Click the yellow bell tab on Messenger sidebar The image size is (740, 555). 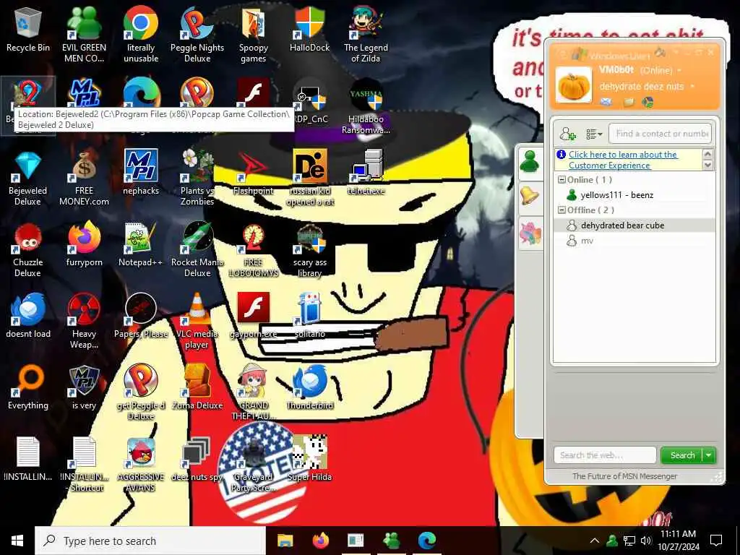point(530,197)
